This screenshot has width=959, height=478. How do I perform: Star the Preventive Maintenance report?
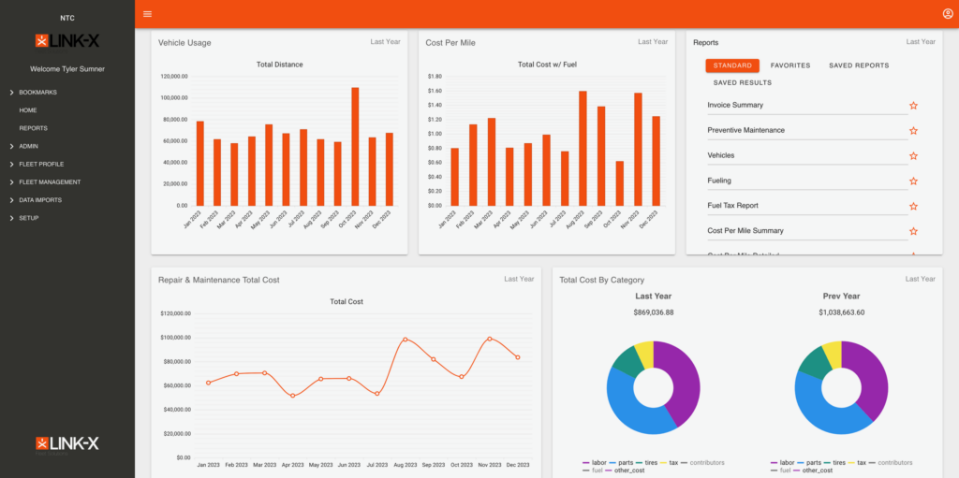(913, 131)
